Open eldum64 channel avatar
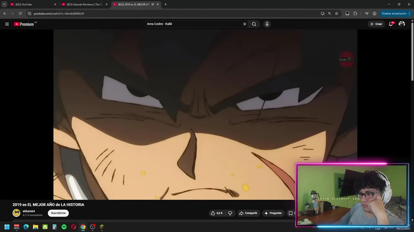Viewport: 414px width, 232px height. (x=16, y=213)
